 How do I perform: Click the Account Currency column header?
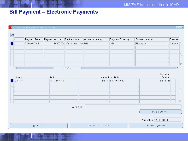96,39
